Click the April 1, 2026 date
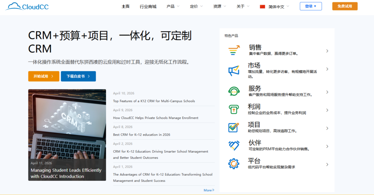This screenshot has width=374, height=195. (x=123, y=167)
